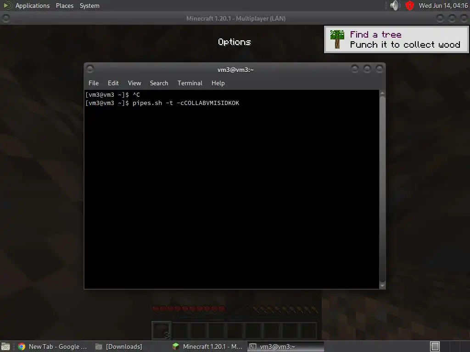470x352 pixels.
Task: Minimize the vm3@vm3:~ terminal window
Action: point(355,69)
